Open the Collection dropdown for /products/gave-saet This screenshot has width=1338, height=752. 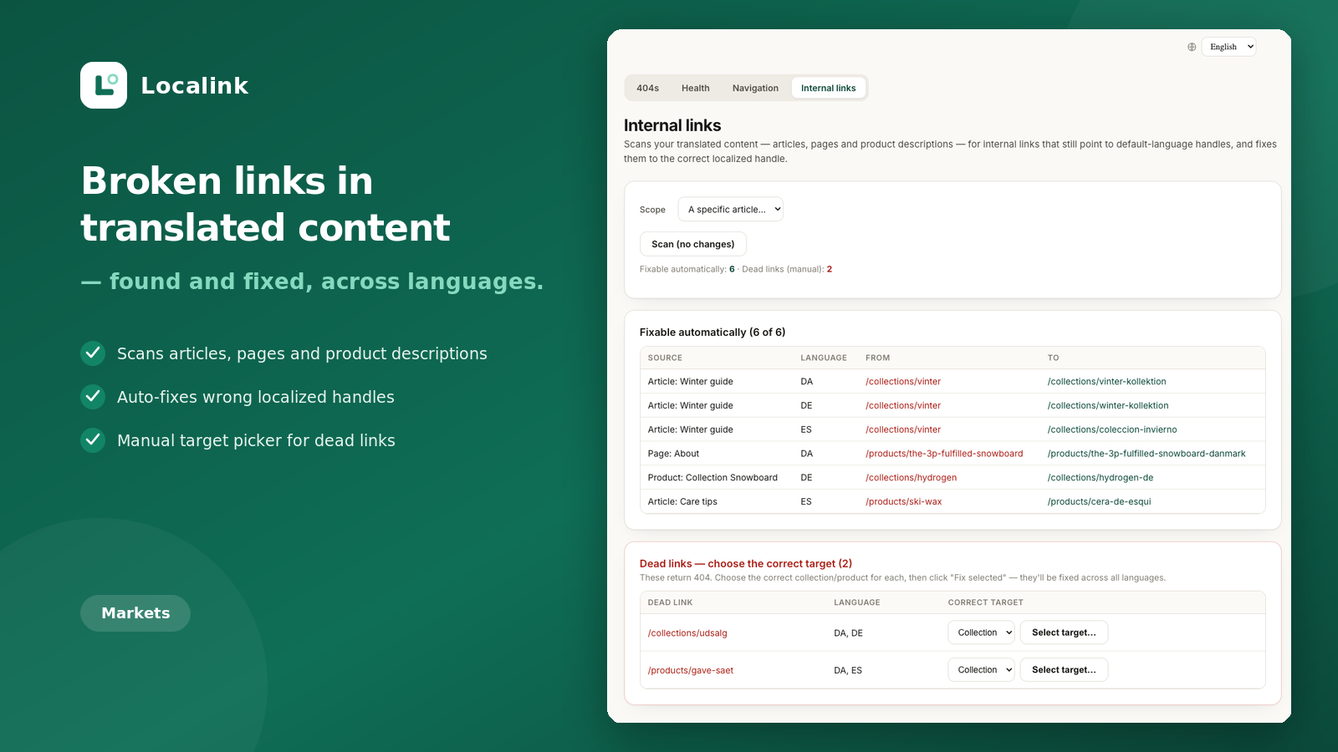[x=981, y=670]
